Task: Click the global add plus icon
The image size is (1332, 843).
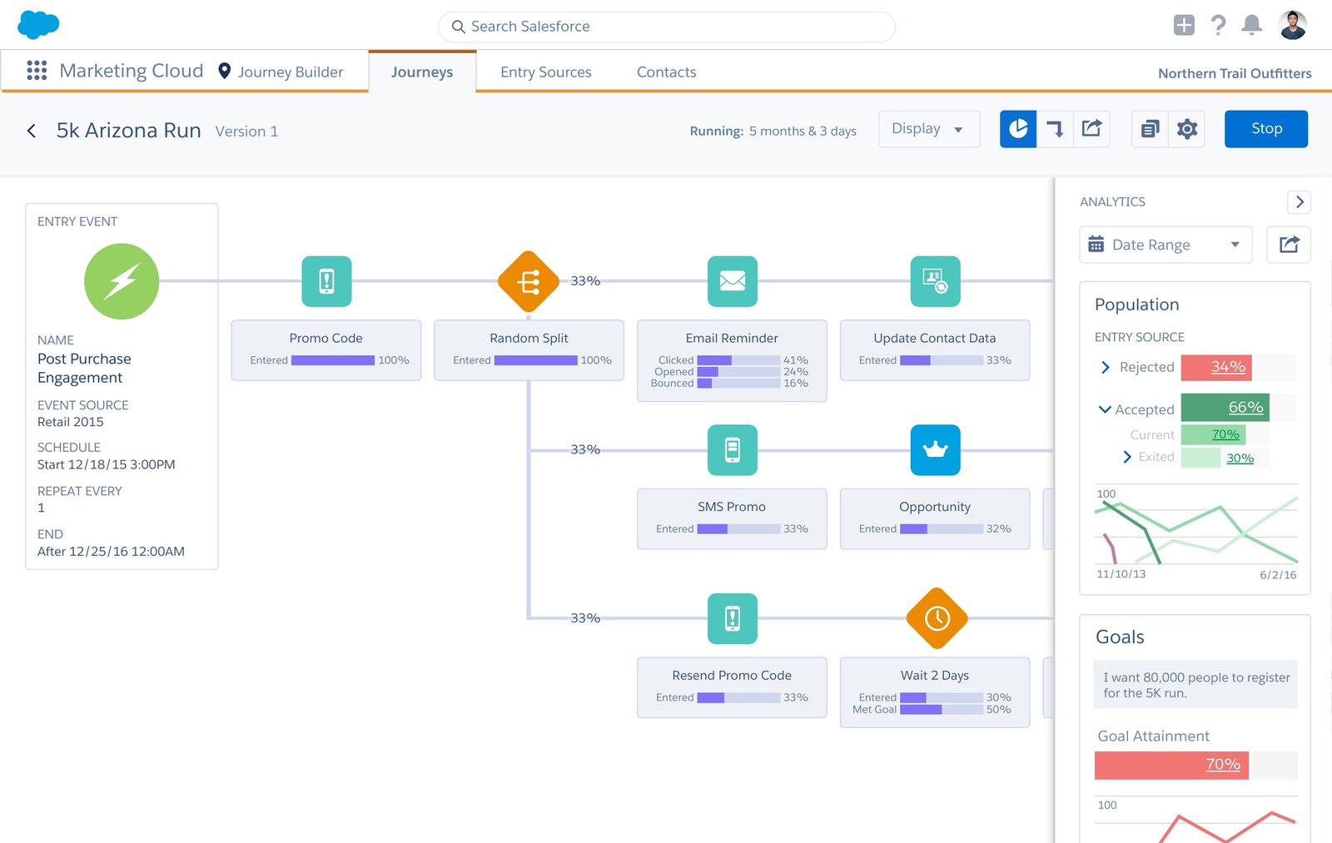Action: click(1184, 25)
